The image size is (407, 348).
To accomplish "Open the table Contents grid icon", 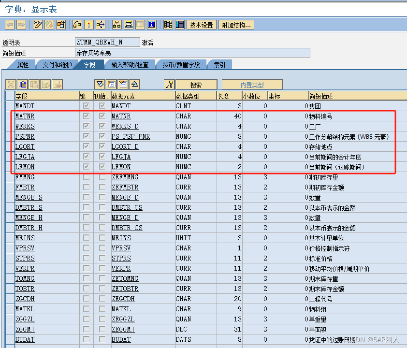I will tap(180, 25).
